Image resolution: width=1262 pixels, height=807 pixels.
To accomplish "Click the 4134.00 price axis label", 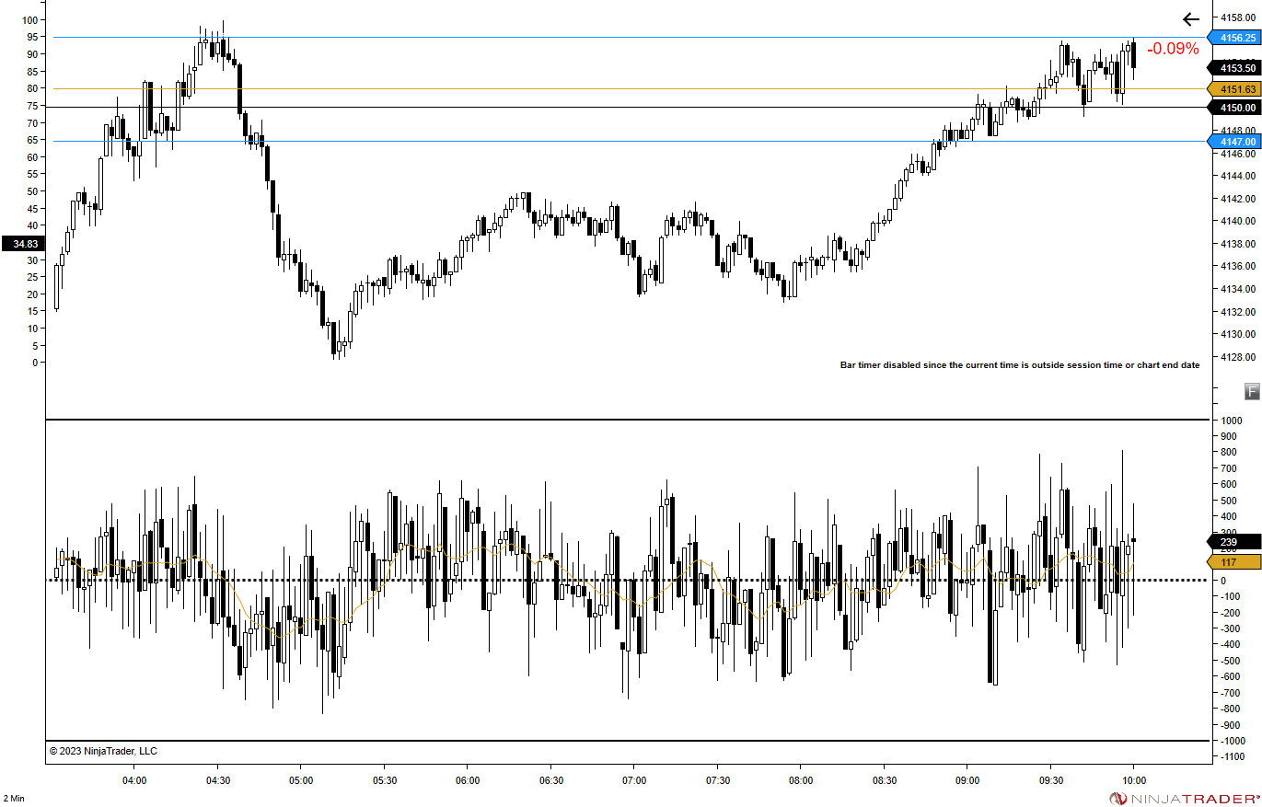I will coord(1237,289).
